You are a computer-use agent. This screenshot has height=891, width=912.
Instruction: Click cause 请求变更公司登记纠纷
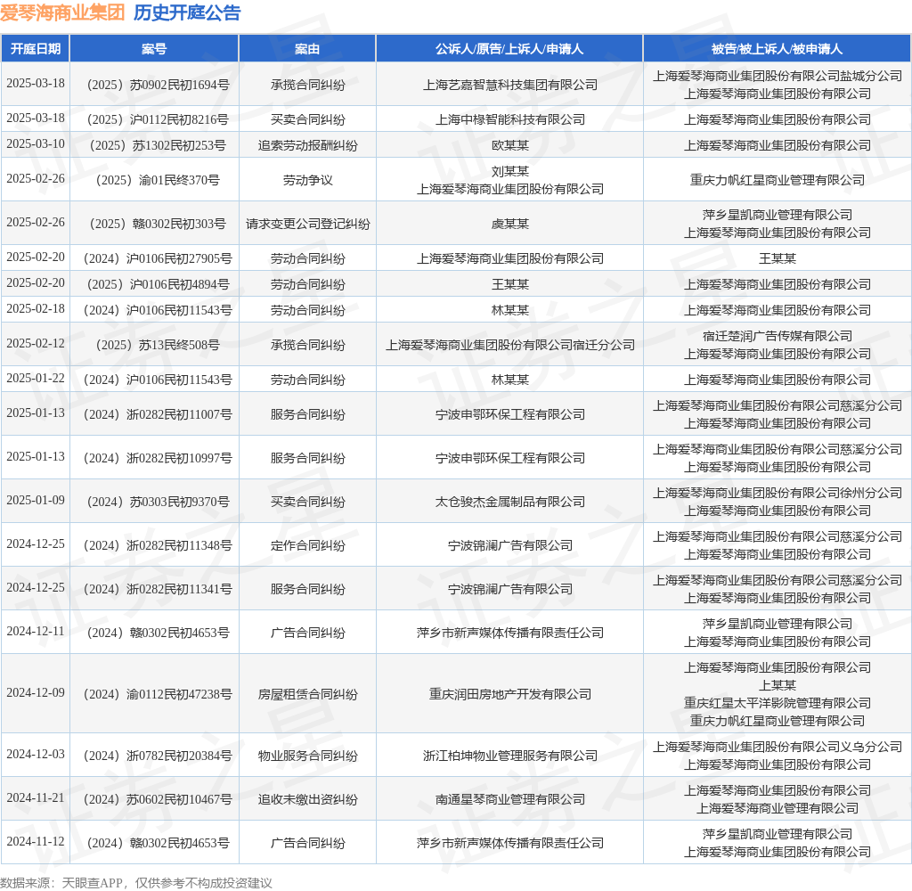[x=307, y=224]
